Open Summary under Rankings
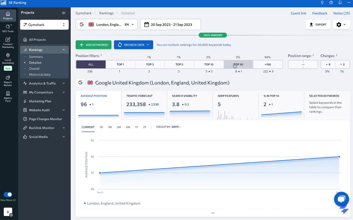Image resolution: width=353 pixels, height=220 pixels. point(36,57)
